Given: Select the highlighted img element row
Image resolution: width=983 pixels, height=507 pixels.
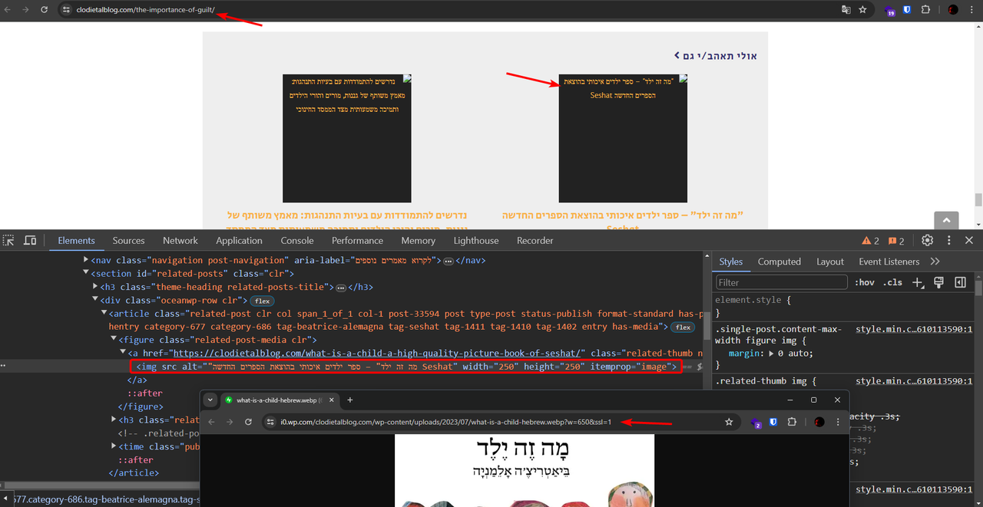Looking at the screenshot, I should click(405, 367).
